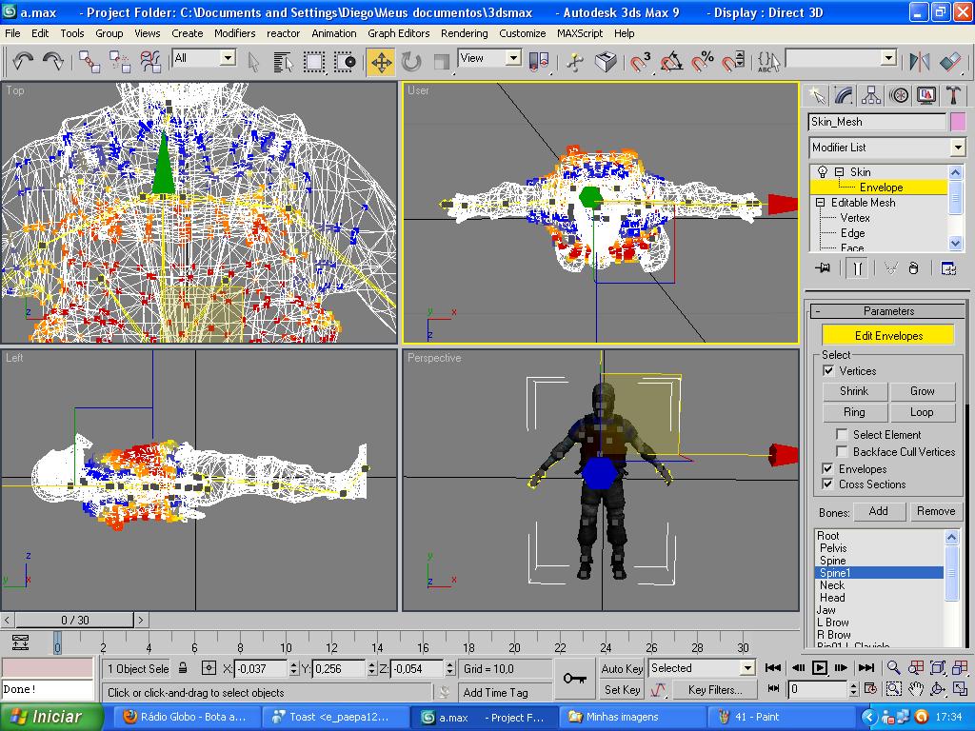
Task: Open the Graph Editors menu
Action: click(x=398, y=33)
